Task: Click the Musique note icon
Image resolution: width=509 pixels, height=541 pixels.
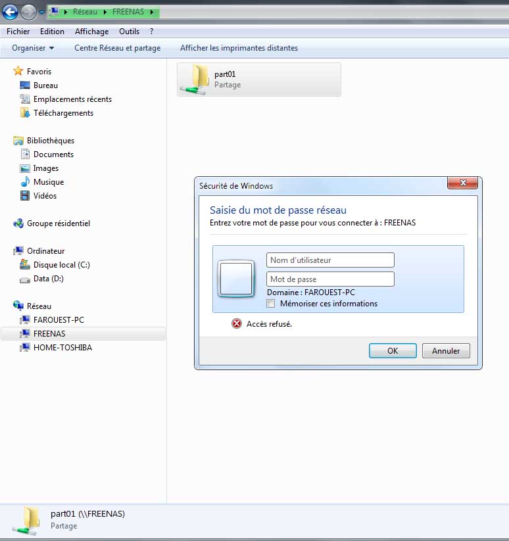Action: [x=25, y=181]
